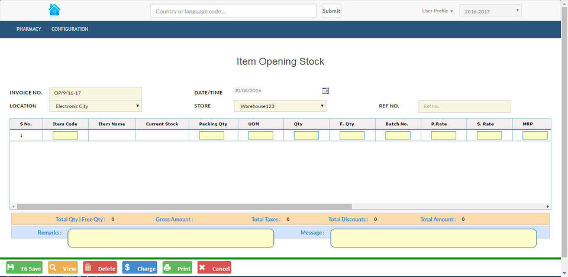Click the Remarks text area
The width and height of the screenshot is (568, 277).
coord(170,238)
